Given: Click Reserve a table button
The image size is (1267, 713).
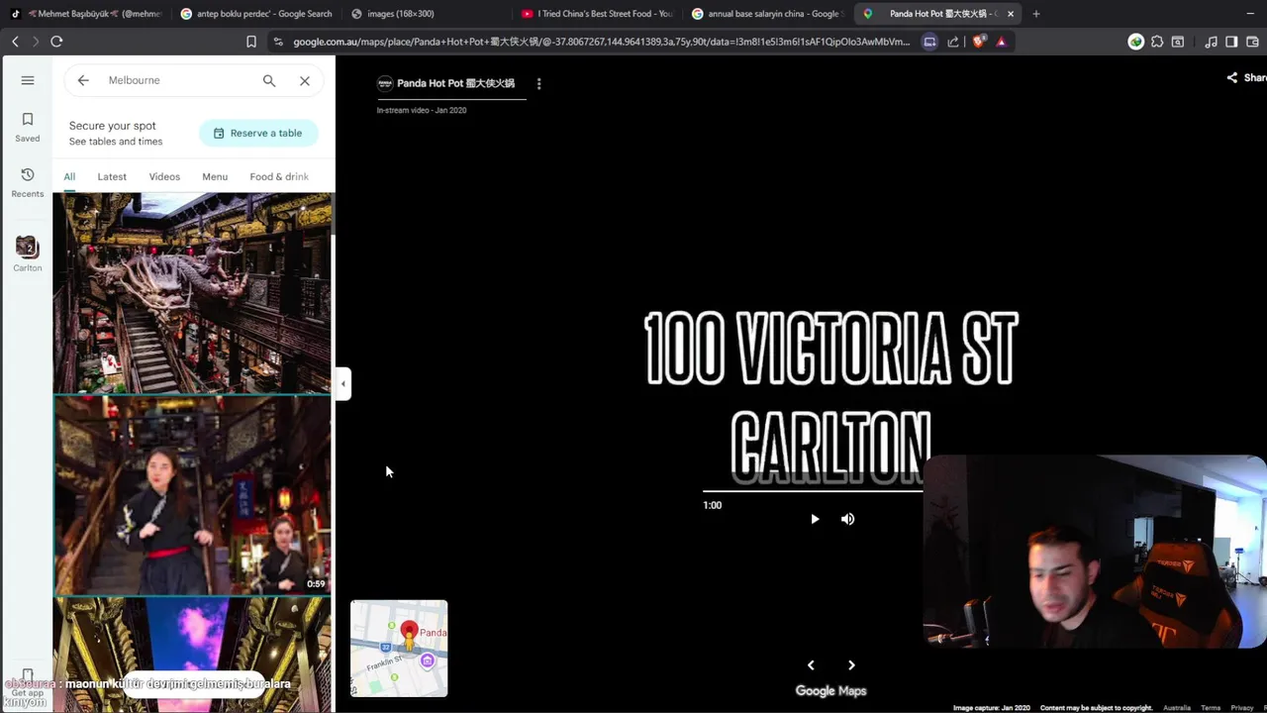Looking at the screenshot, I should [x=258, y=133].
